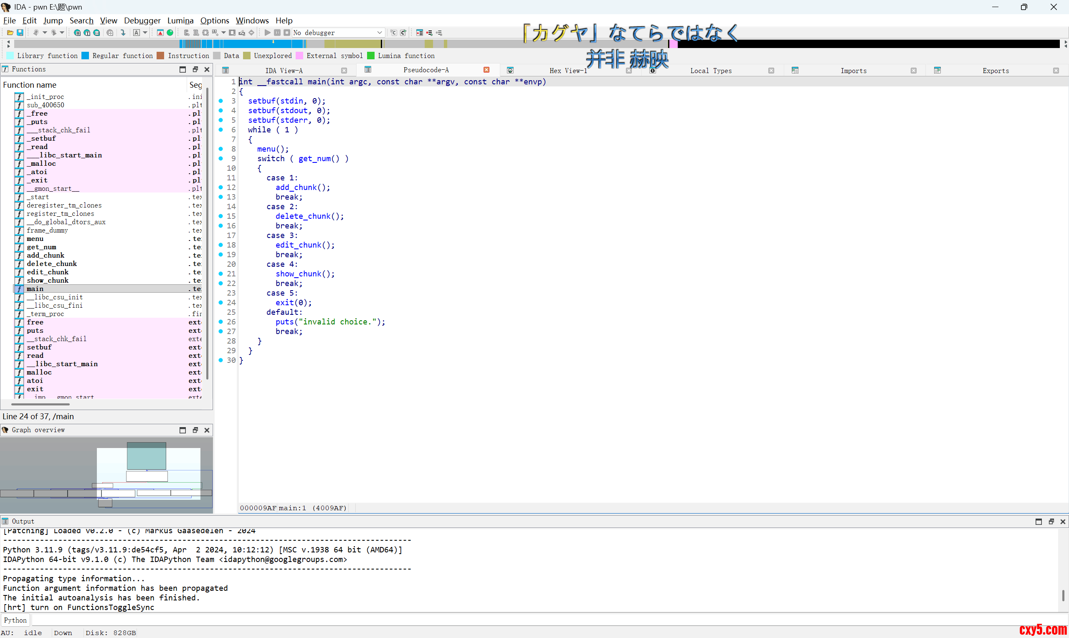Open the No debugger combo box

coord(338,33)
